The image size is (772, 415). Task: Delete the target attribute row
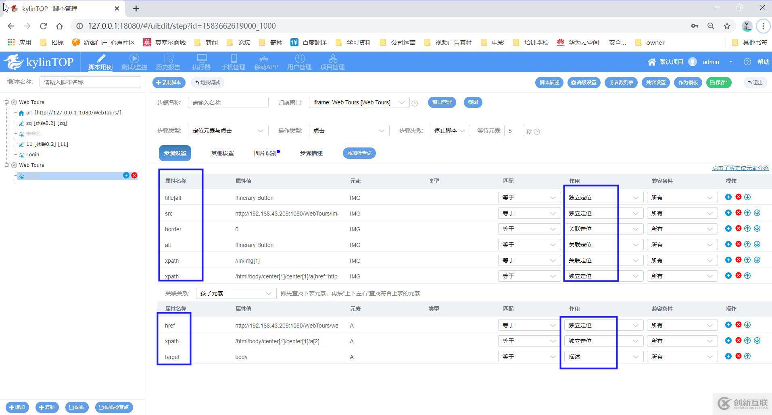pyautogui.click(x=738, y=356)
